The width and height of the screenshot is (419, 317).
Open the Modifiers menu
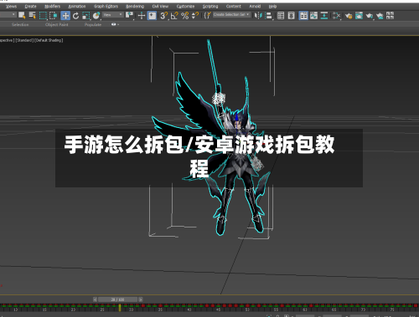point(52,6)
